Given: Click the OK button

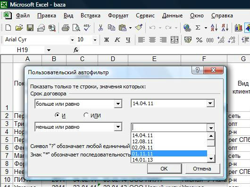Looking at the screenshot, I should tap(164, 169).
